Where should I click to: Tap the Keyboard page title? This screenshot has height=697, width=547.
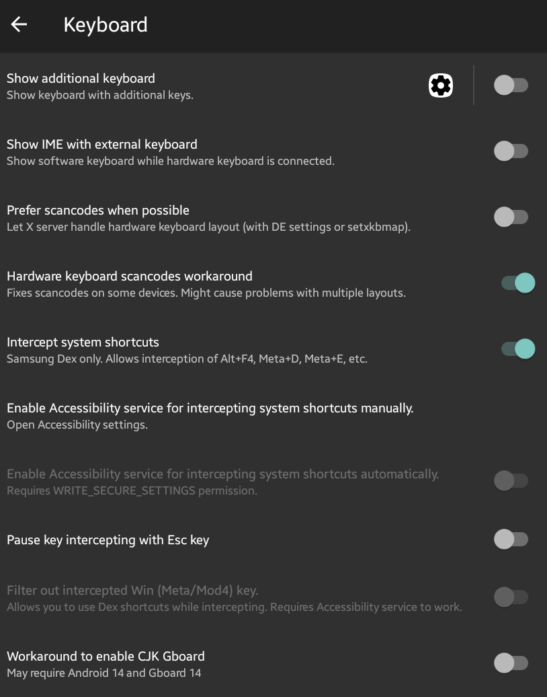pyautogui.click(x=106, y=24)
